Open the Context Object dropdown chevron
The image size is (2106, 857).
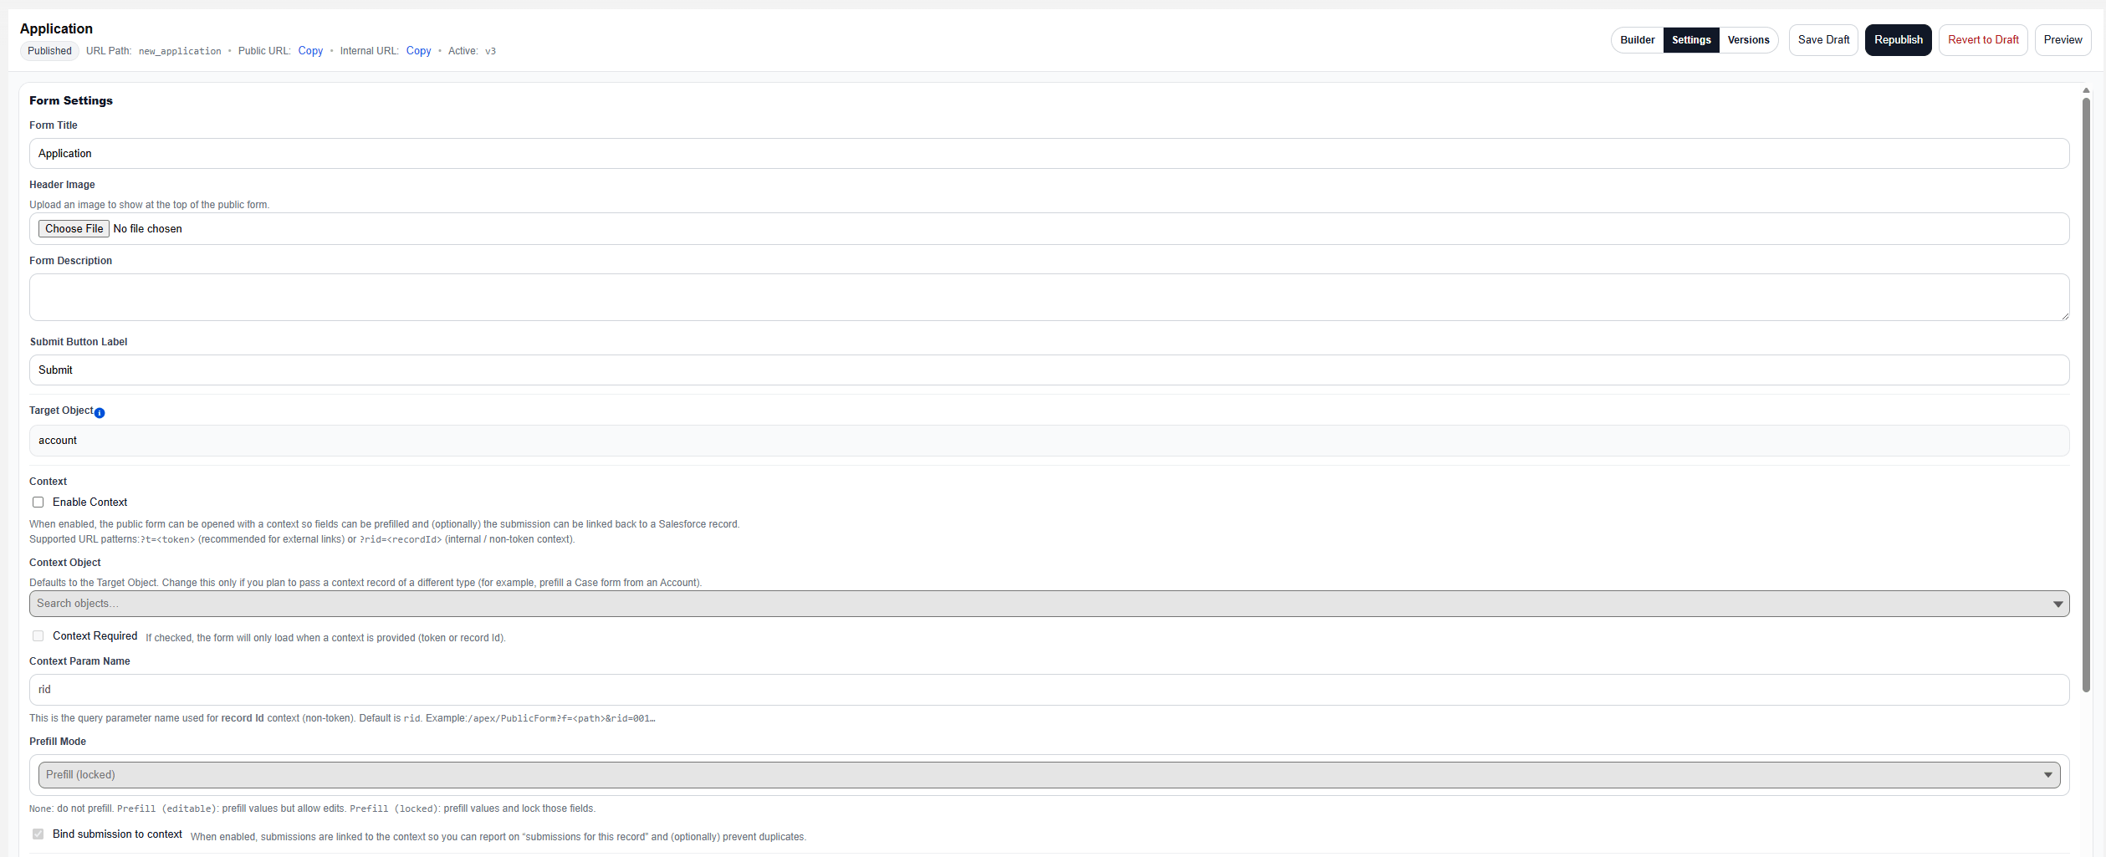(2058, 603)
